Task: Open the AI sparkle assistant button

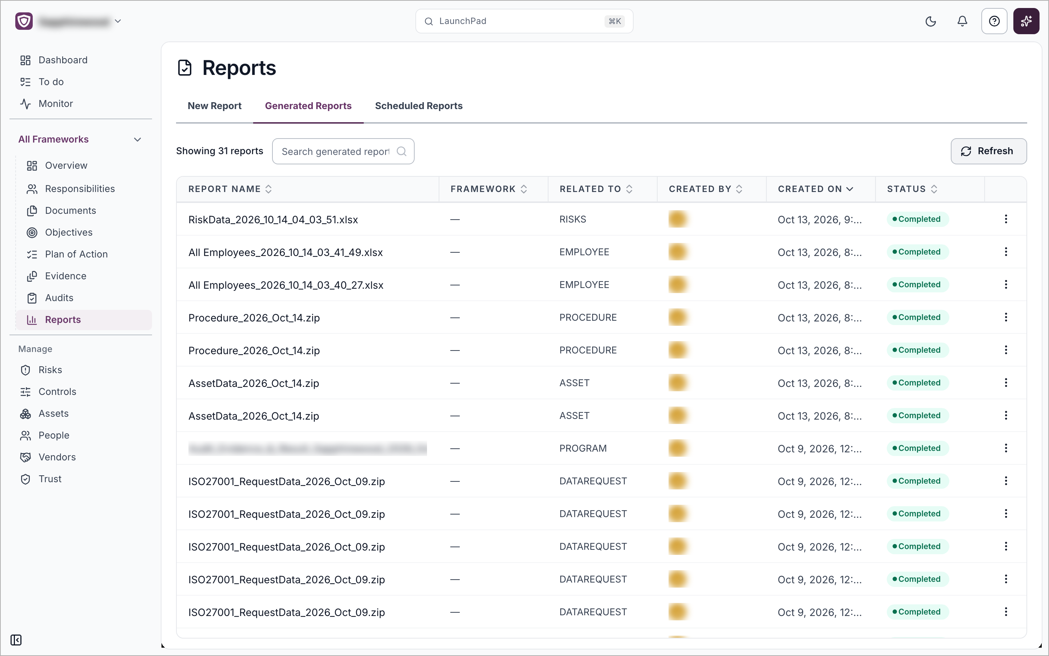Action: tap(1026, 21)
